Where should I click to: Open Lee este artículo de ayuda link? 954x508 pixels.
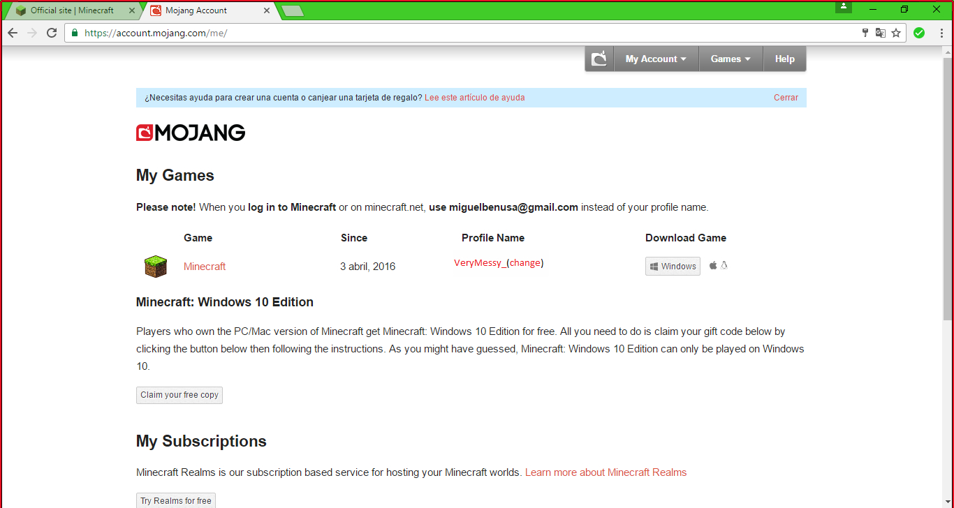tap(474, 98)
